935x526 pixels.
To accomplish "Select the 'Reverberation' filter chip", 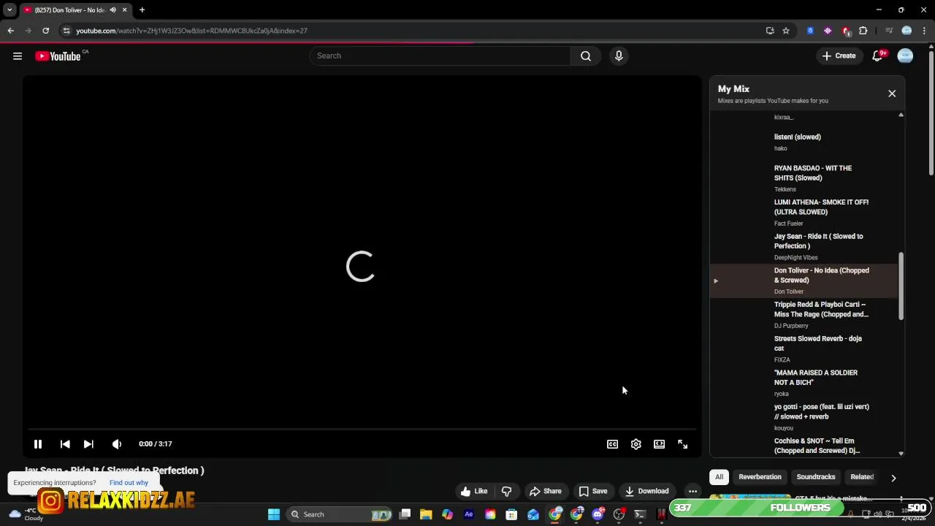I will [x=760, y=477].
